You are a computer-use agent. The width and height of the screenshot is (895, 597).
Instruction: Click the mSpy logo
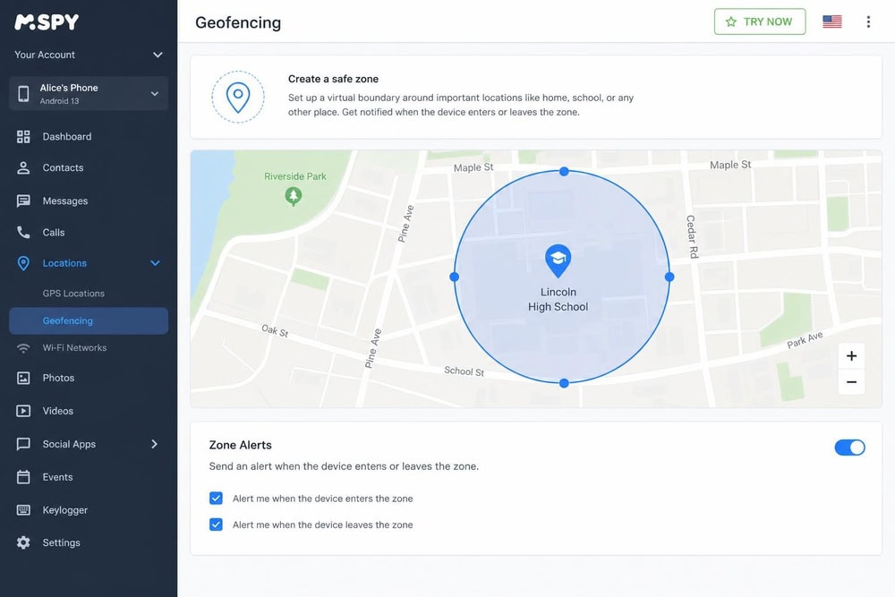[x=47, y=21]
